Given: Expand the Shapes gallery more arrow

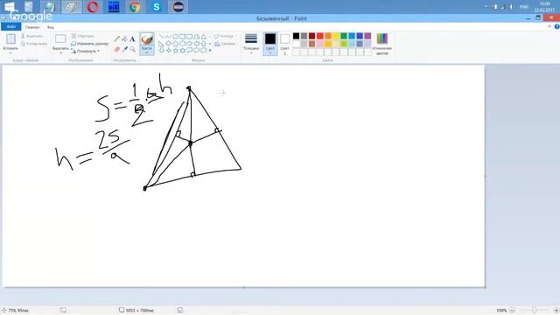Looking at the screenshot, I should pyautogui.click(x=210, y=51).
